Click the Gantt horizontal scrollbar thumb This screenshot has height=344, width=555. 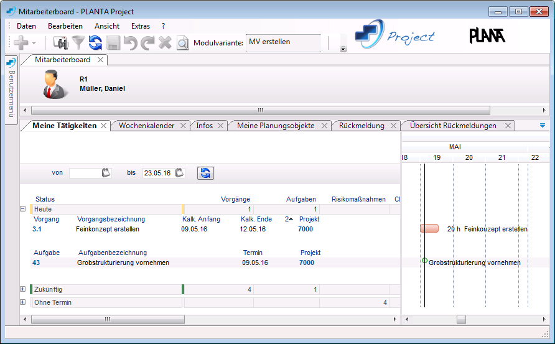(461, 319)
